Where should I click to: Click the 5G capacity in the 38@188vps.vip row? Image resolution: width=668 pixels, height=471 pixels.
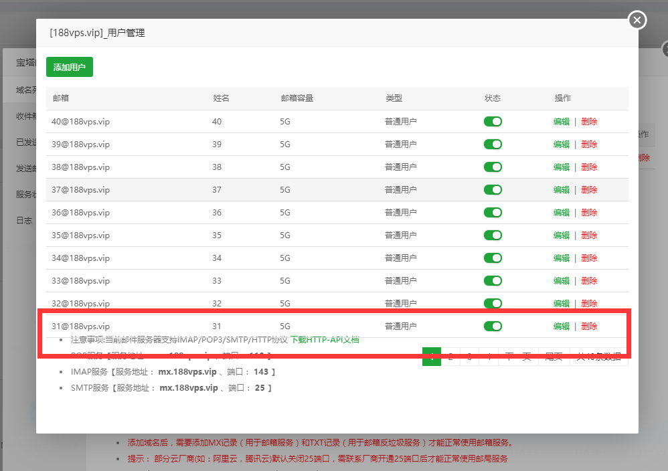point(285,167)
